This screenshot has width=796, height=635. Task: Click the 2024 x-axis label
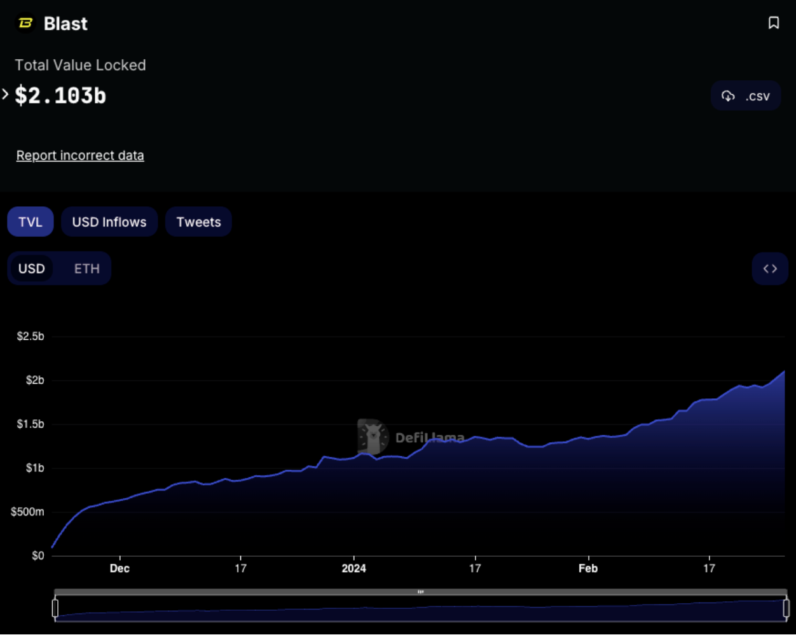[353, 568]
